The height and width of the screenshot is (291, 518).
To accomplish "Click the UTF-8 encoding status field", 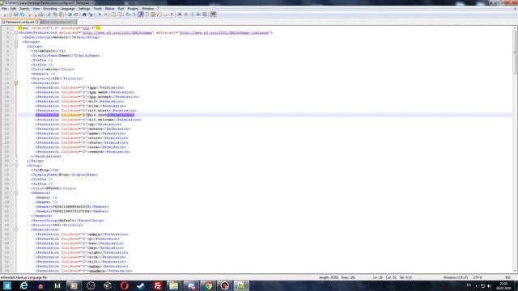I will click(478, 277).
